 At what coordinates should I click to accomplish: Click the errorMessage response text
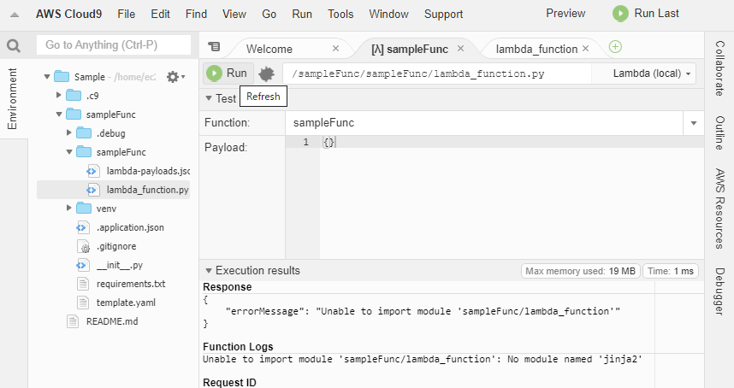[423, 311]
